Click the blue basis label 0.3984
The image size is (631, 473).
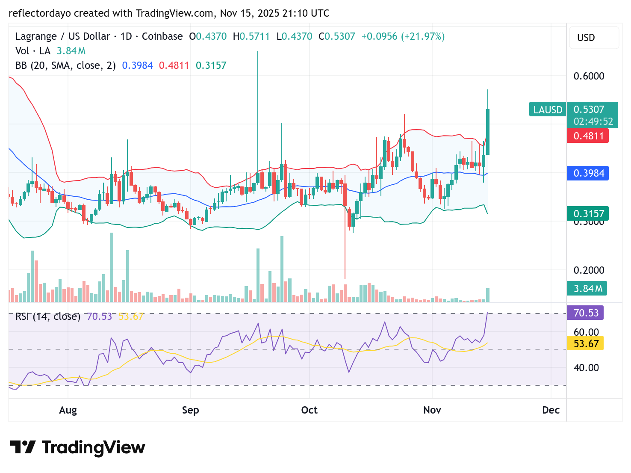click(588, 173)
